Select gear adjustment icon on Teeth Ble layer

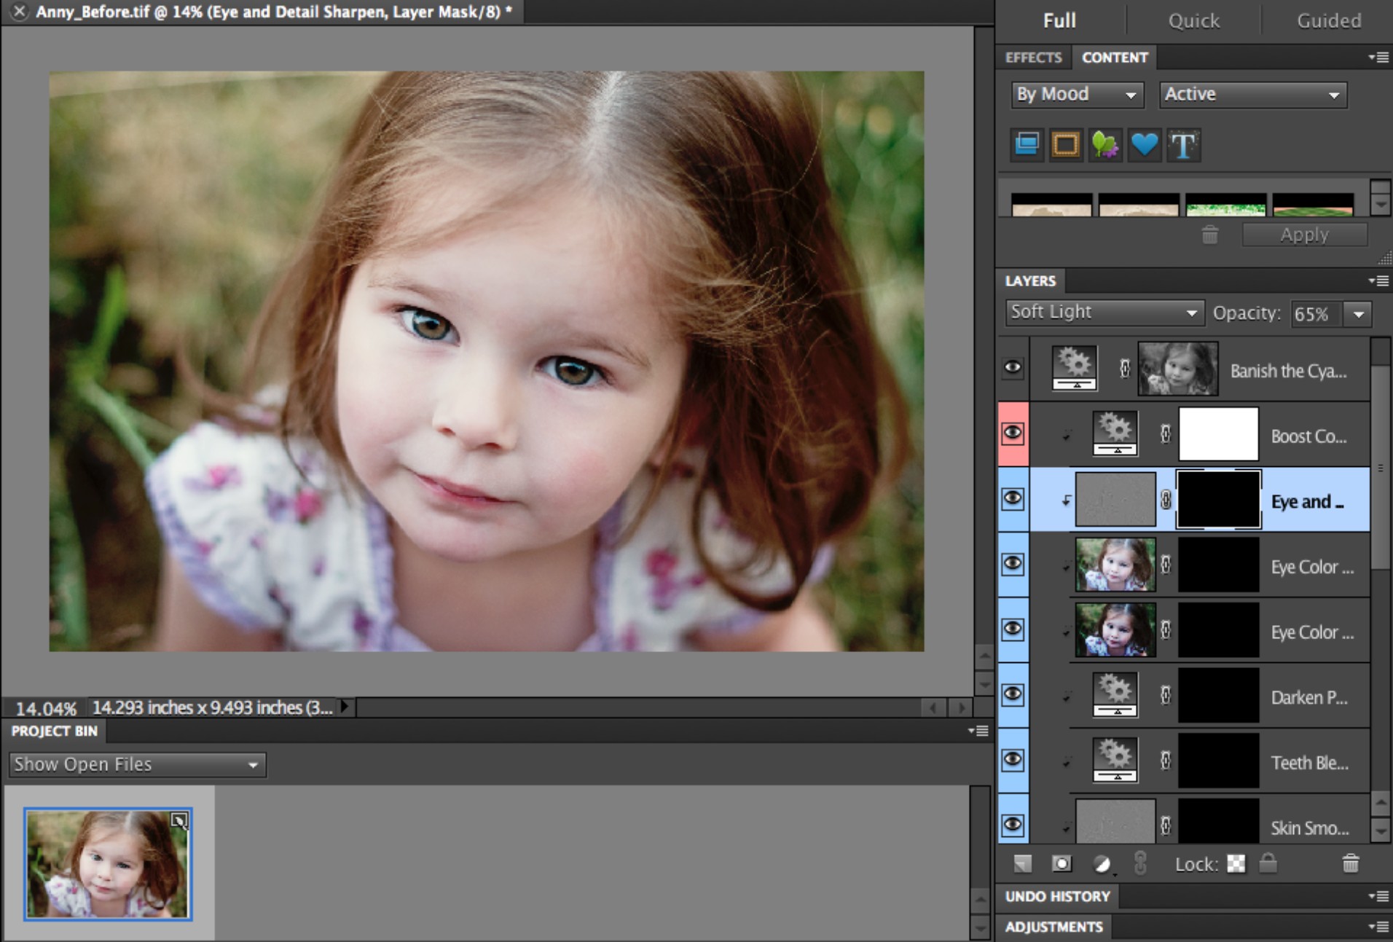point(1115,761)
